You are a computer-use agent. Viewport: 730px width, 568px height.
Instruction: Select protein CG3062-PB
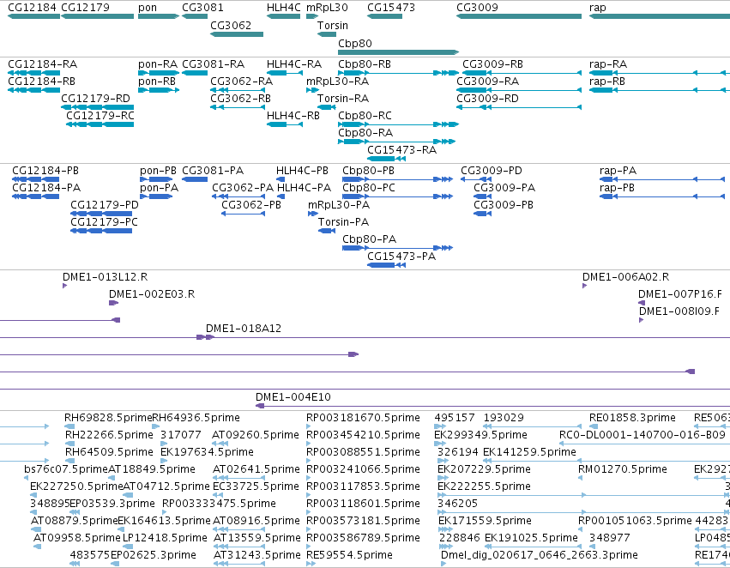coord(243,214)
